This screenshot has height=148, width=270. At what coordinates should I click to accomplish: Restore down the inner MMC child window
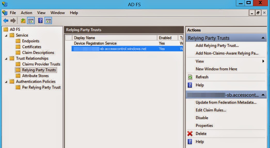click(258, 13)
